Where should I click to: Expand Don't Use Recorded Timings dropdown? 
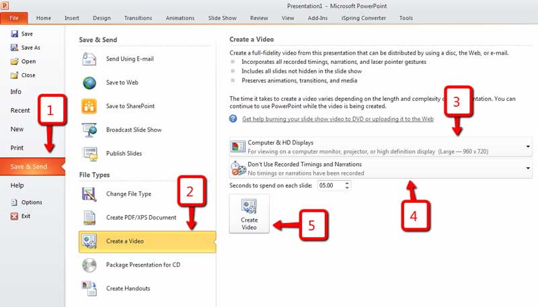click(x=528, y=168)
